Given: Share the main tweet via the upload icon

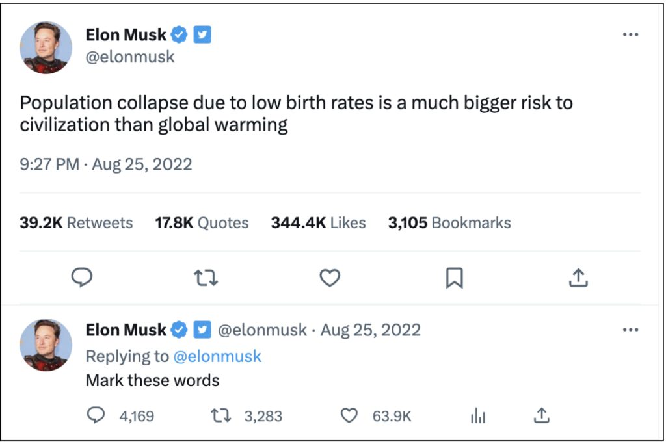Looking at the screenshot, I should (x=578, y=278).
